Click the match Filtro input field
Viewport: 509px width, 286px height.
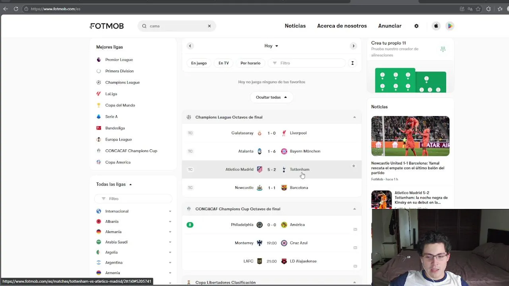point(307,63)
